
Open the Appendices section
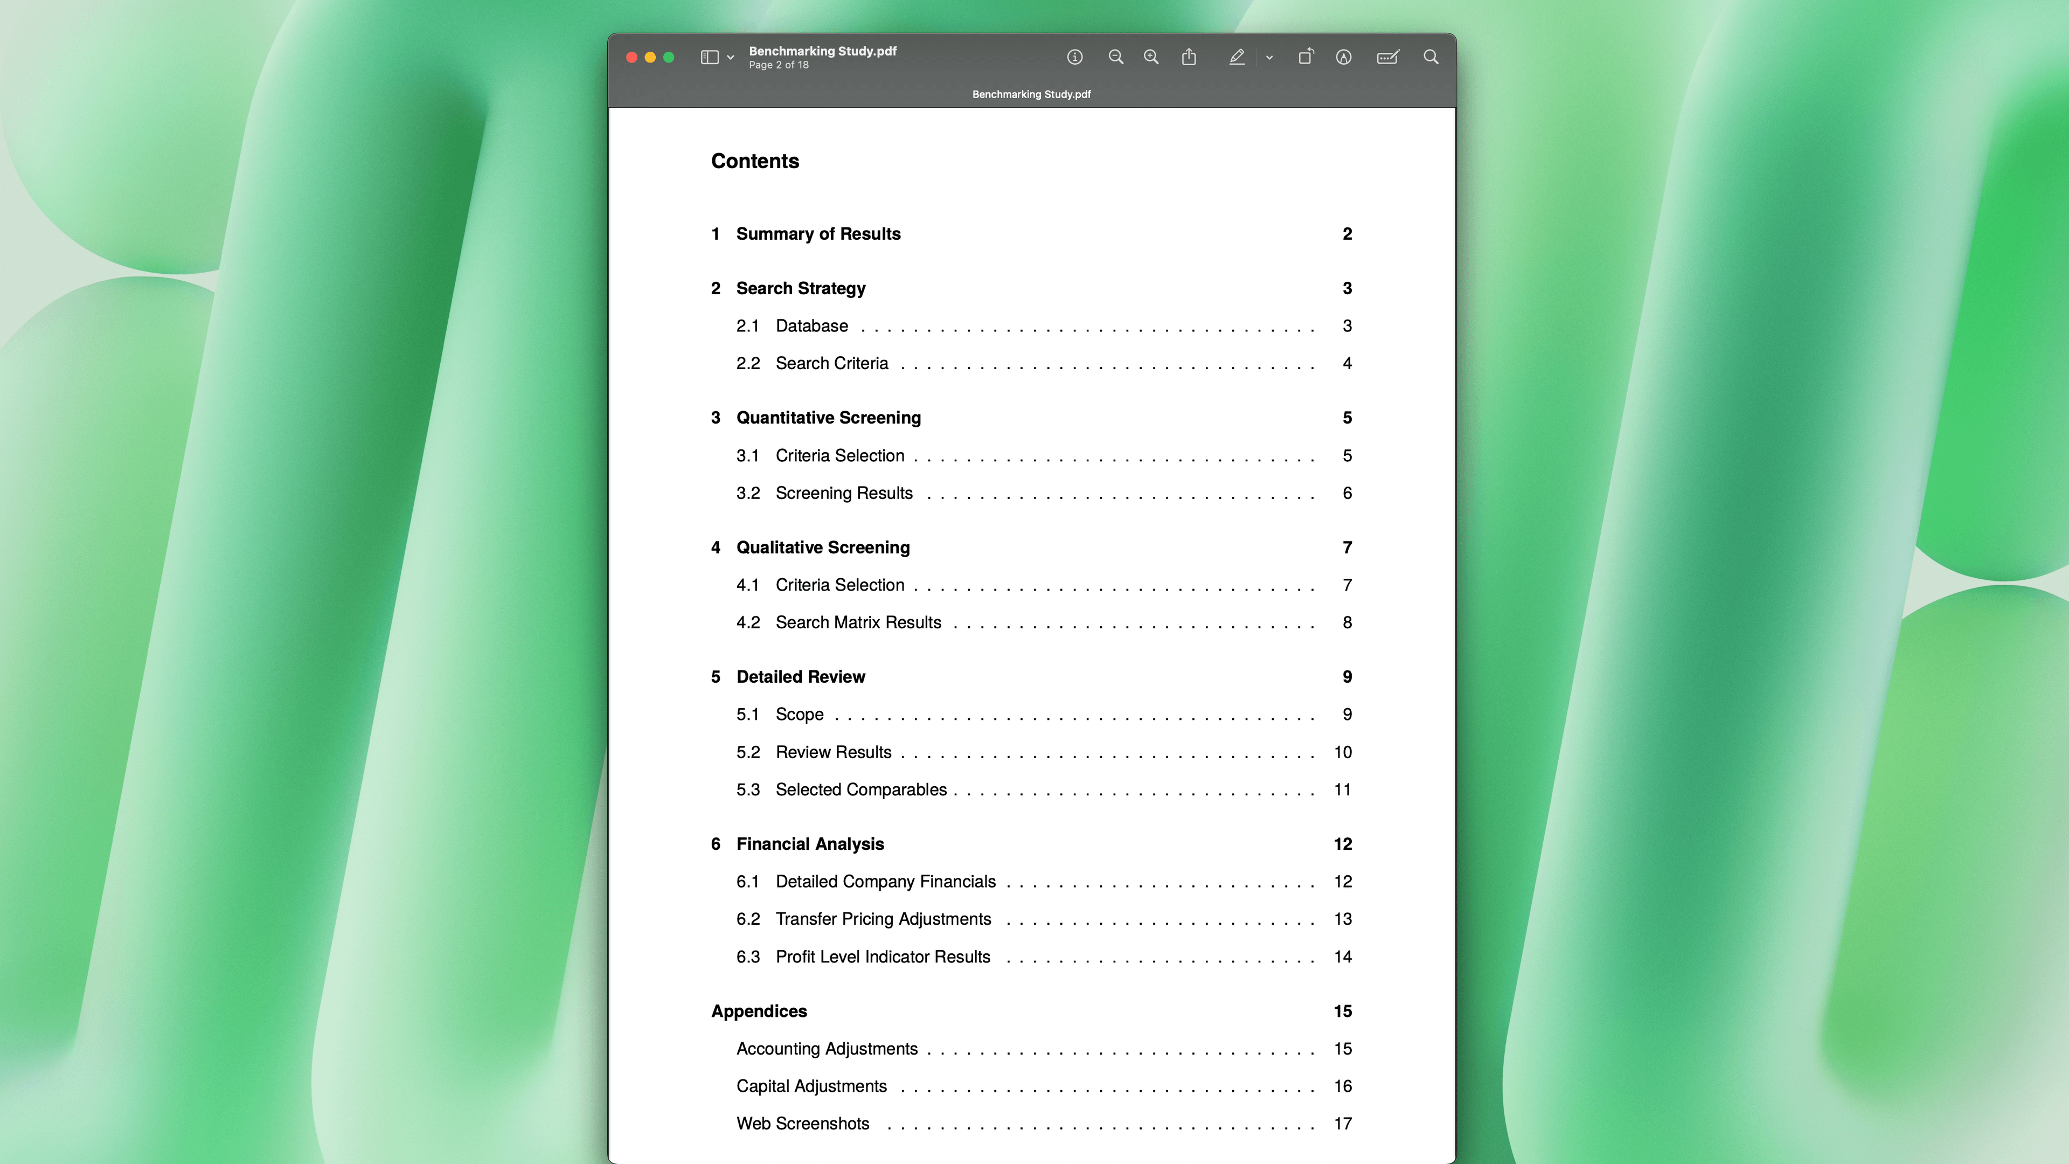tap(759, 1010)
